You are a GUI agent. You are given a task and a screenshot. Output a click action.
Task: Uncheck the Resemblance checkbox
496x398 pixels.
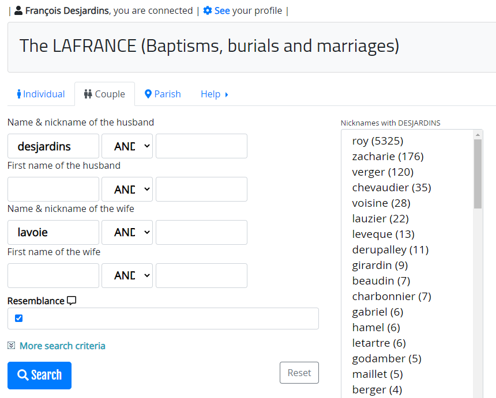click(18, 318)
